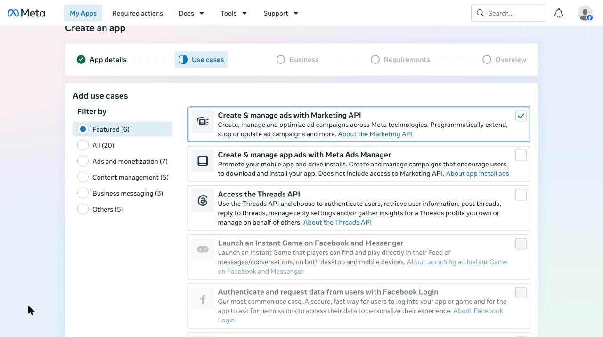Click the Use cases half-filled step icon
Image resolution: width=603 pixels, height=337 pixels.
click(x=183, y=60)
